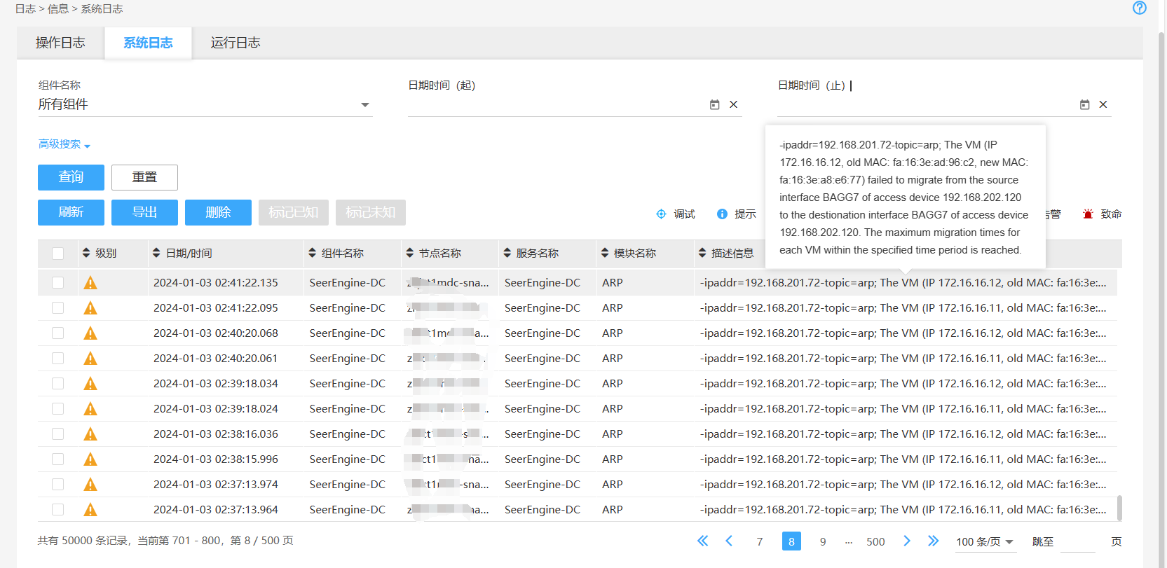This screenshot has width=1167, height=568.
Task: Click the help question mark icon
Action: (1139, 8)
